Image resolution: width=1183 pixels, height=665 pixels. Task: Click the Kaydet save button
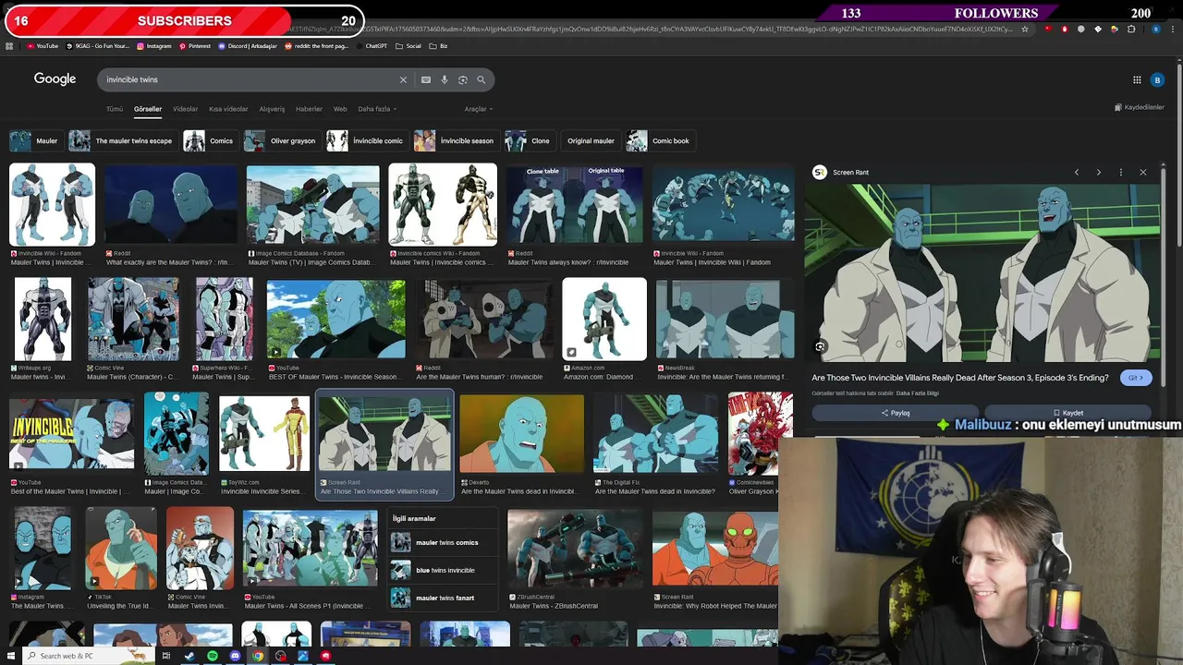pos(1068,413)
